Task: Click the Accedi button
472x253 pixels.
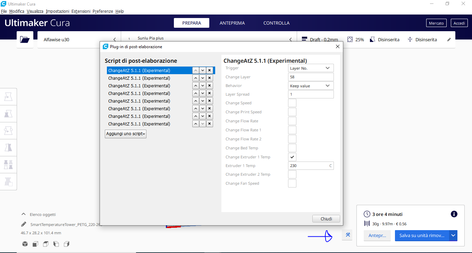Action: (459, 23)
